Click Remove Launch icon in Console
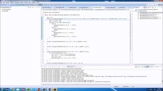 click(138, 67)
